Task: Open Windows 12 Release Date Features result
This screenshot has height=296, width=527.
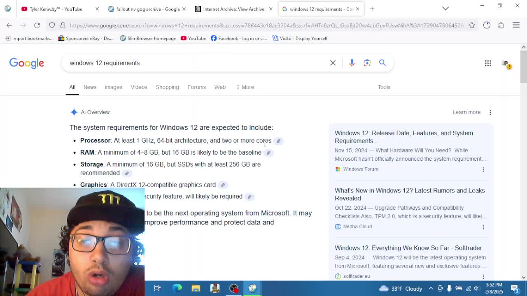Action: coord(404,137)
